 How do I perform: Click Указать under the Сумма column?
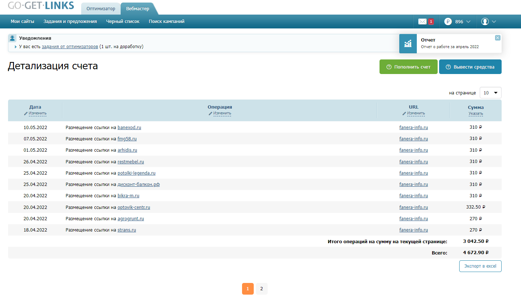pyautogui.click(x=476, y=113)
